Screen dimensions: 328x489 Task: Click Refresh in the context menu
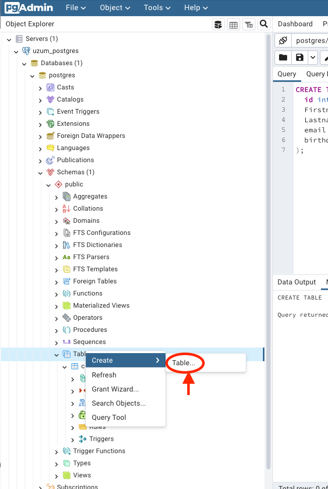tap(104, 375)
